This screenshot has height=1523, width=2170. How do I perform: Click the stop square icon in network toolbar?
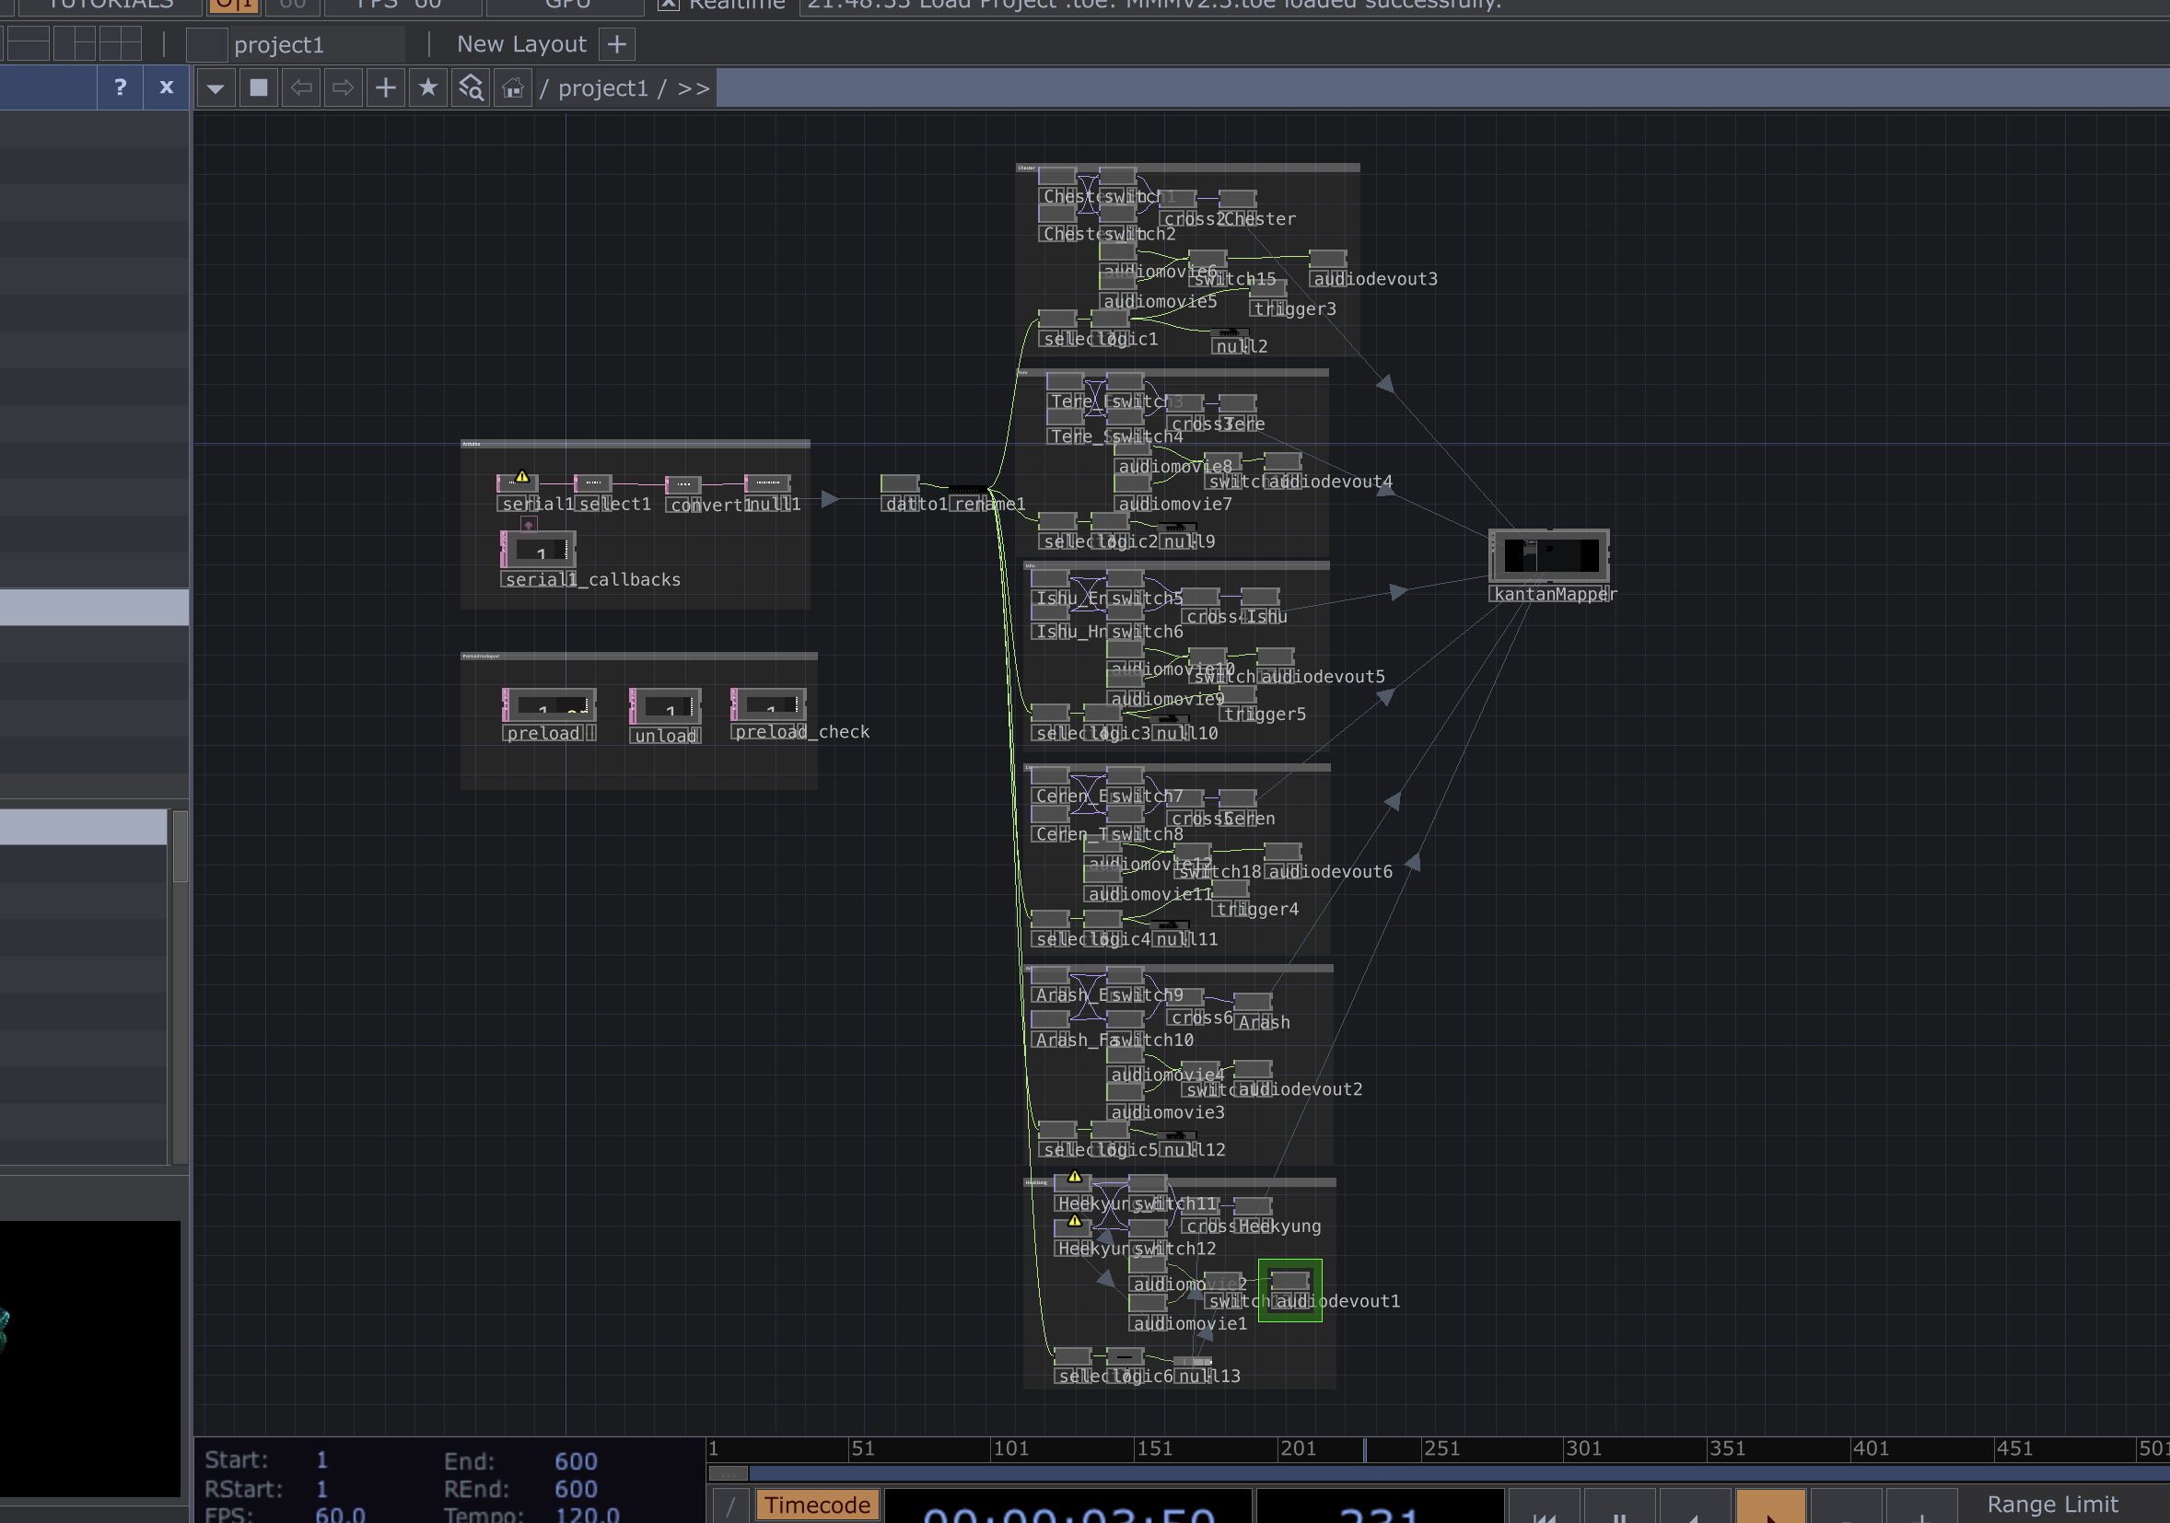pyautogui.click(x=258, y=87)
